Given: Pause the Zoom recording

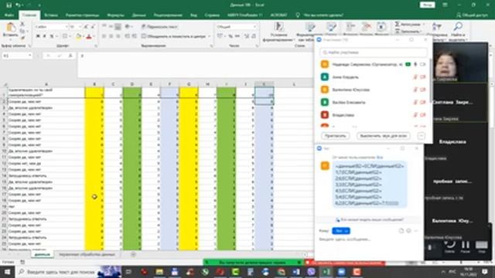Looking at the screenshot, I should pos(466,246).
